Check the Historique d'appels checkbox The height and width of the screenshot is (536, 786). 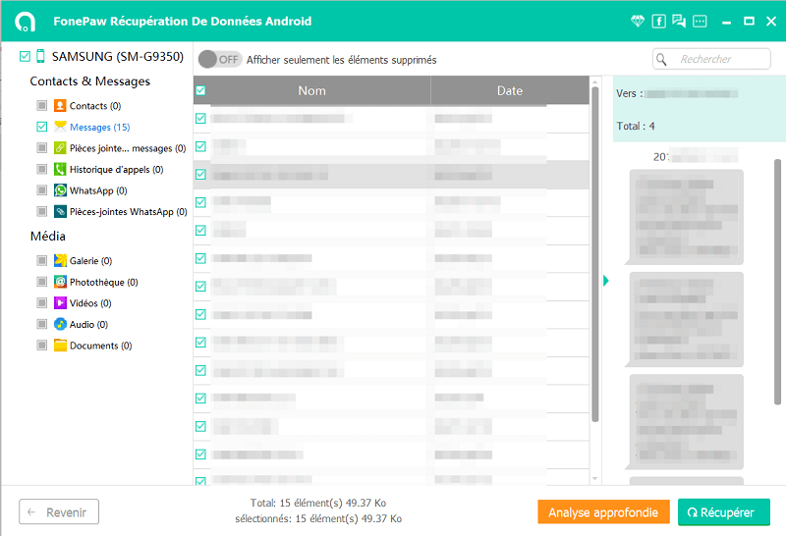coord(42,169)
